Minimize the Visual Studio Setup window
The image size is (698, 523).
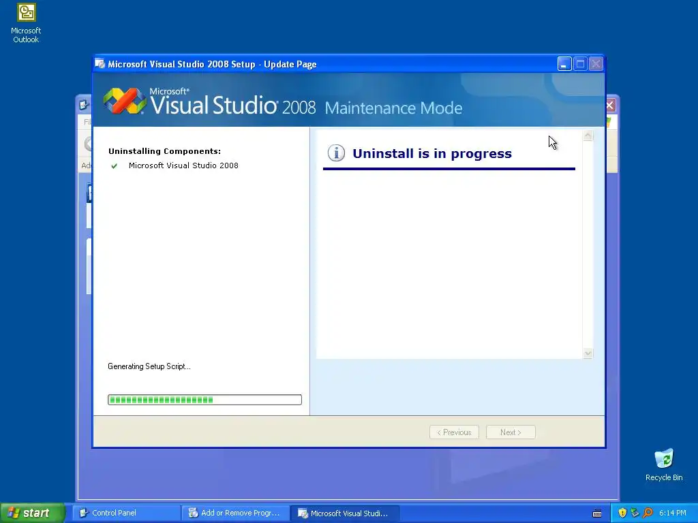click(x=564, y=64)
